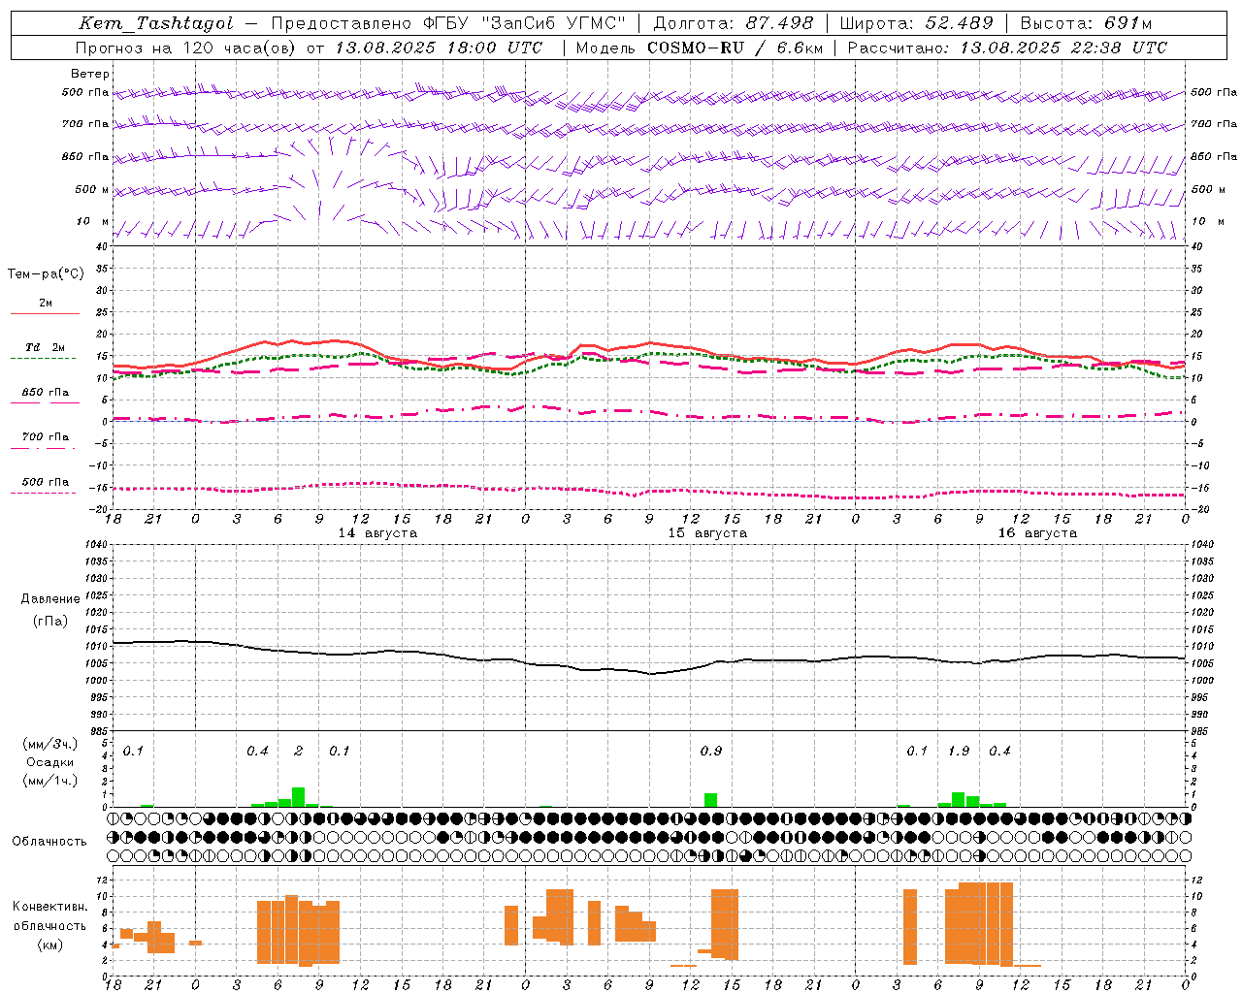Click the precipitation total value 2

(x=299, y=751)
